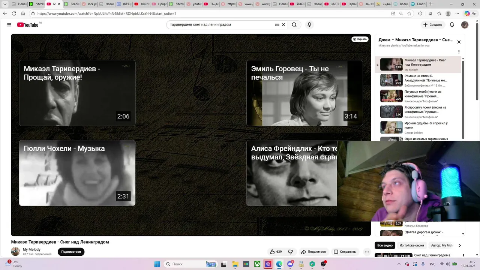
Task: Show next filter chips with the arrow
Action: coord(460,245)
